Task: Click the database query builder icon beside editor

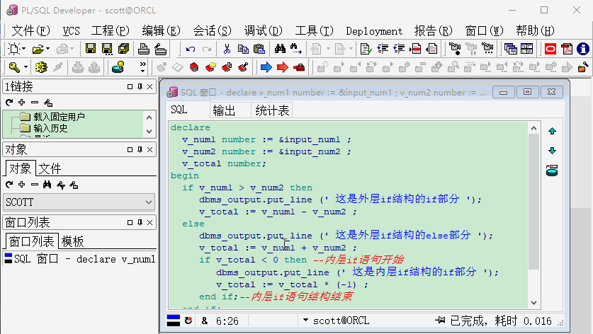Action: 552,171
